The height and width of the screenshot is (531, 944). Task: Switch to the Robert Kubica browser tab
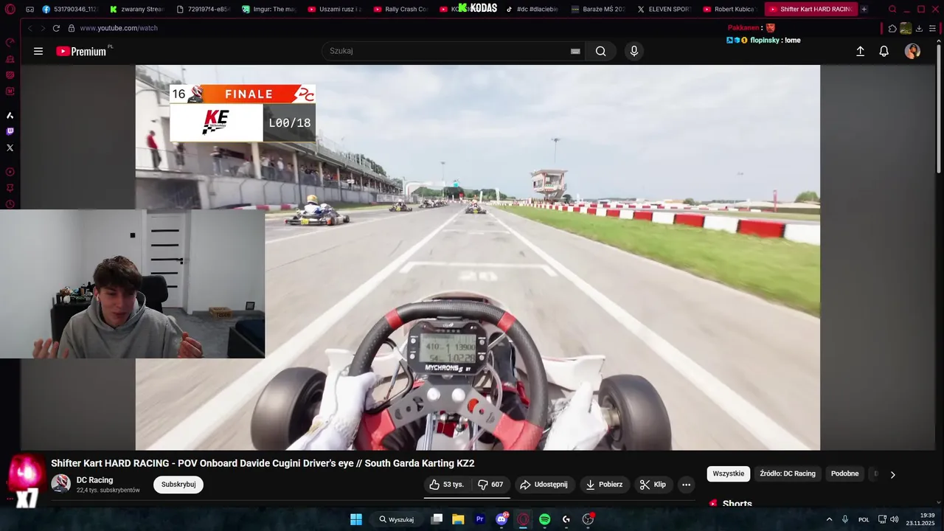(729, 10)
